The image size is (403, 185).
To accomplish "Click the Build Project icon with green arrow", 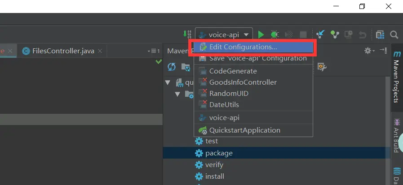I will (187, 34).
